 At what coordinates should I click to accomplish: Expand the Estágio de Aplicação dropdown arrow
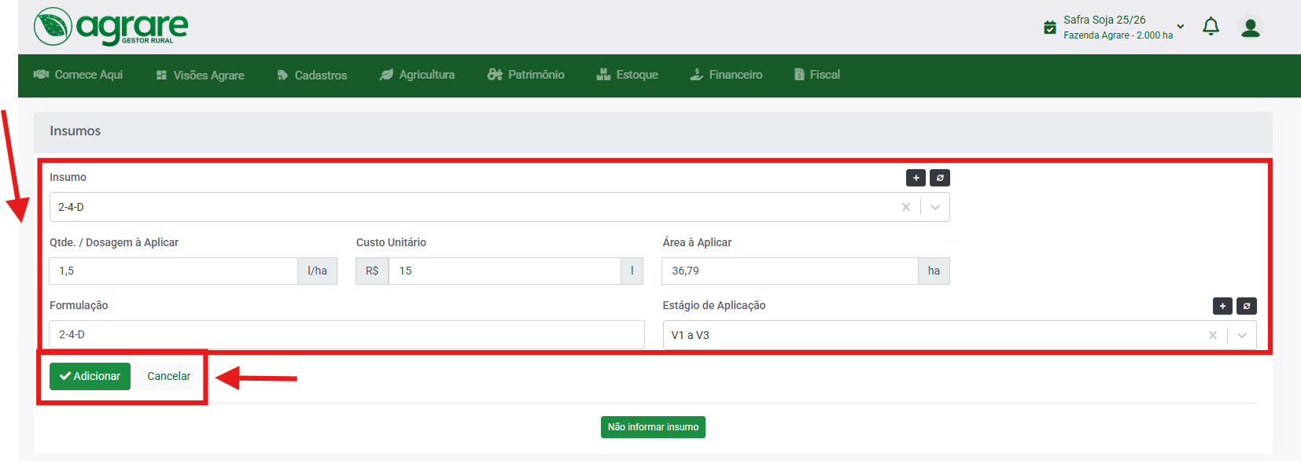click(1242, 335)
